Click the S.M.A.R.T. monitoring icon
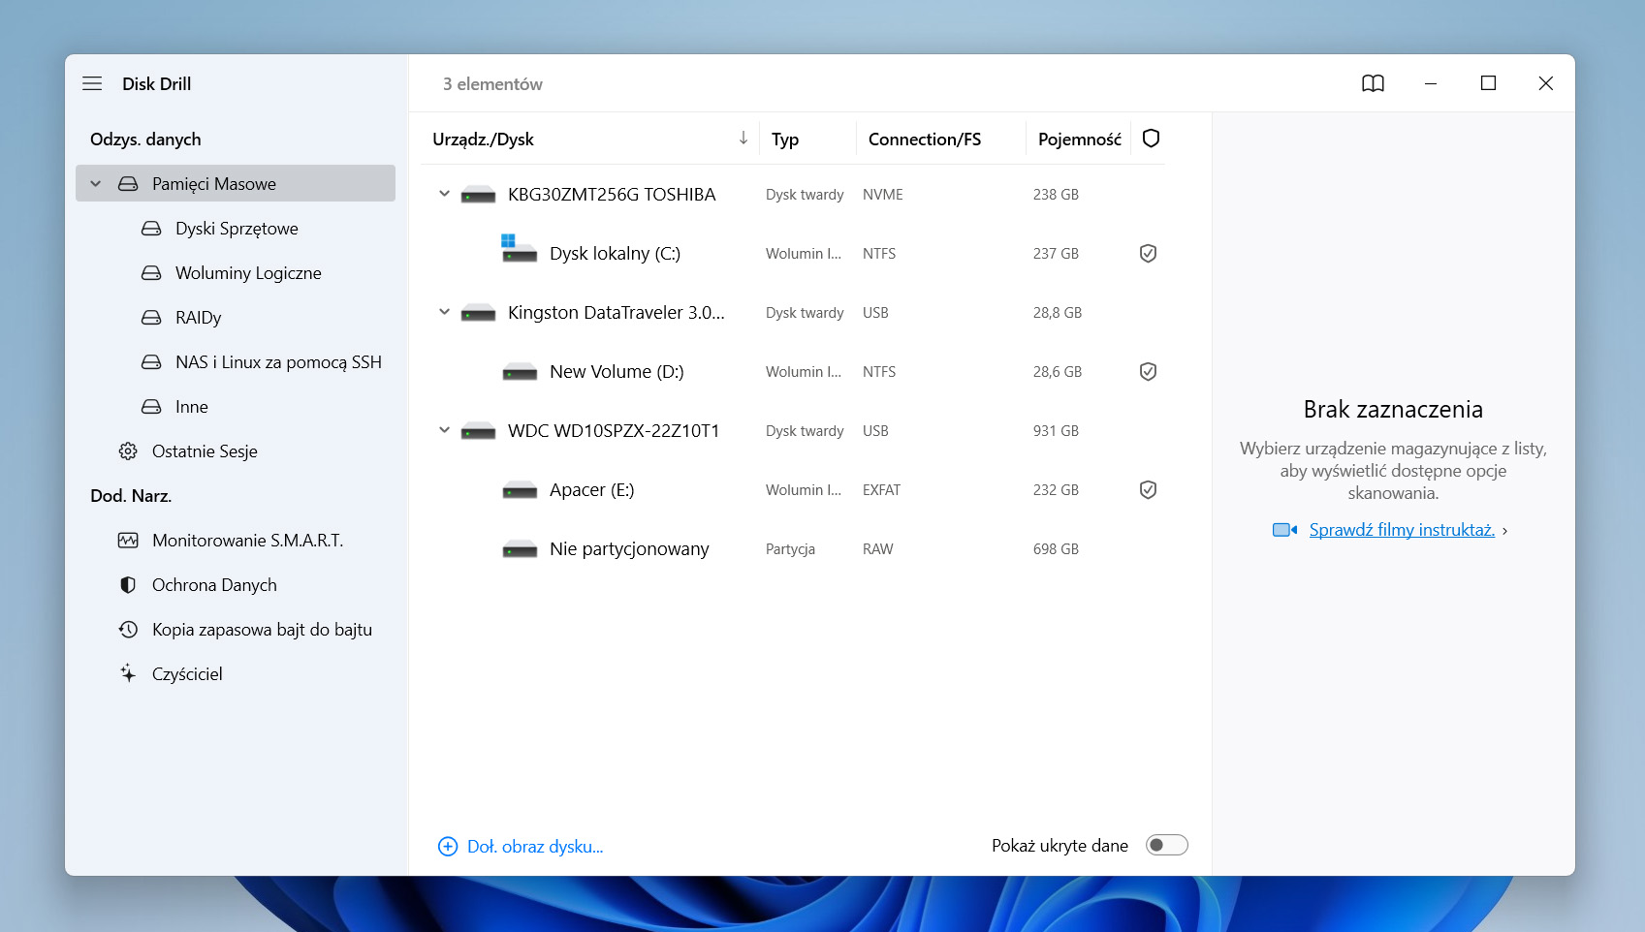This screenshot has width=1645, height=932. (128, 541)
